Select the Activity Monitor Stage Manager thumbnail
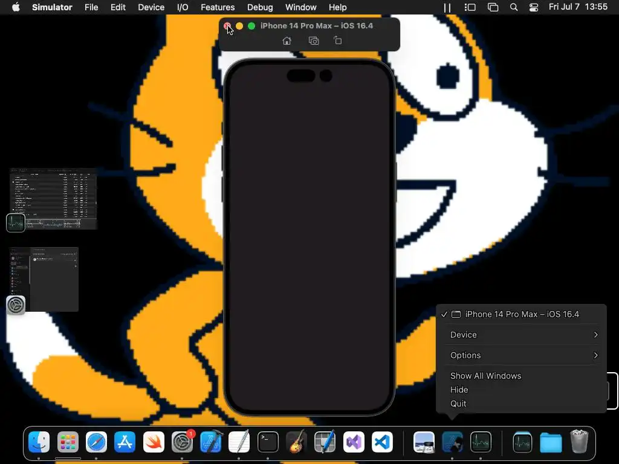This screenshot has height=464, width=619. tap(53, 199)
